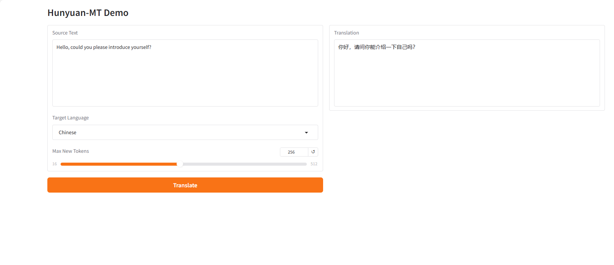Click the translated Chinese sentence
Image resolution: width=614 pixels, height=265 pixels.
377,47
